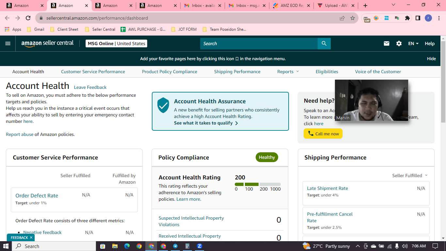The image size is (446, 251).
Task: Click the Account Health Assurance shield icon
Action: tap(163, 105)
